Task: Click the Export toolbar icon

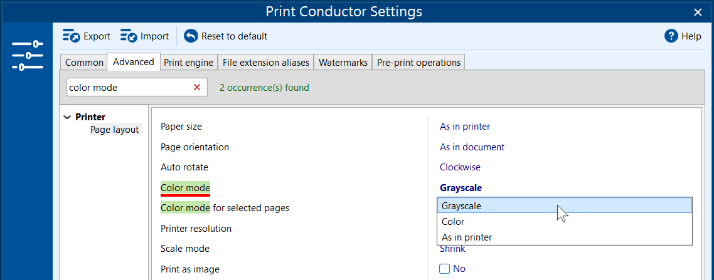Action: pos(71,36)
